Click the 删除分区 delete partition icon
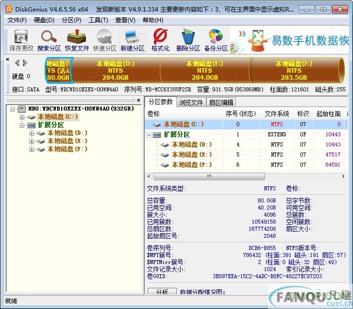 [188, 40]
